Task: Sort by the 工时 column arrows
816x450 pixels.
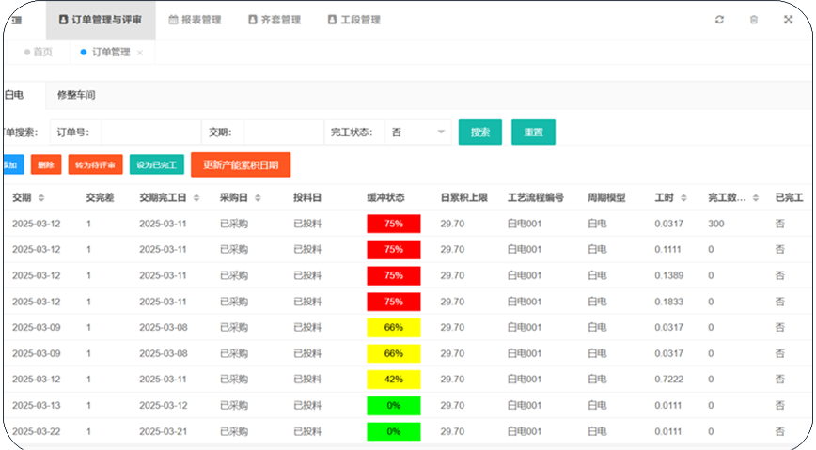Action: (683, 197)
